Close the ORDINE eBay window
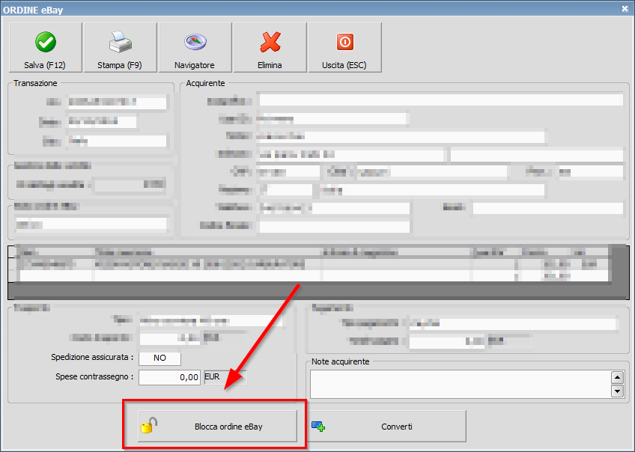 coord(625,8)
